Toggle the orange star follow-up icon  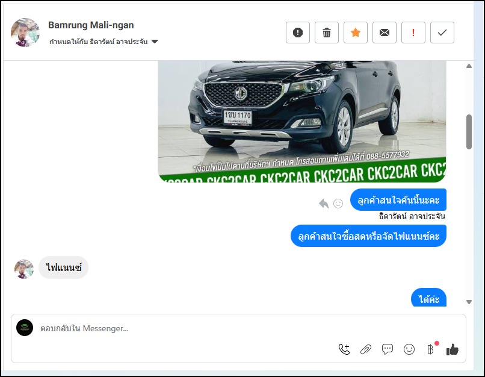pos(356,33)
